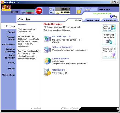Click the Outbound Protection heading link
This screenshot has width=120, height=113.
click(x=62, y=47)
